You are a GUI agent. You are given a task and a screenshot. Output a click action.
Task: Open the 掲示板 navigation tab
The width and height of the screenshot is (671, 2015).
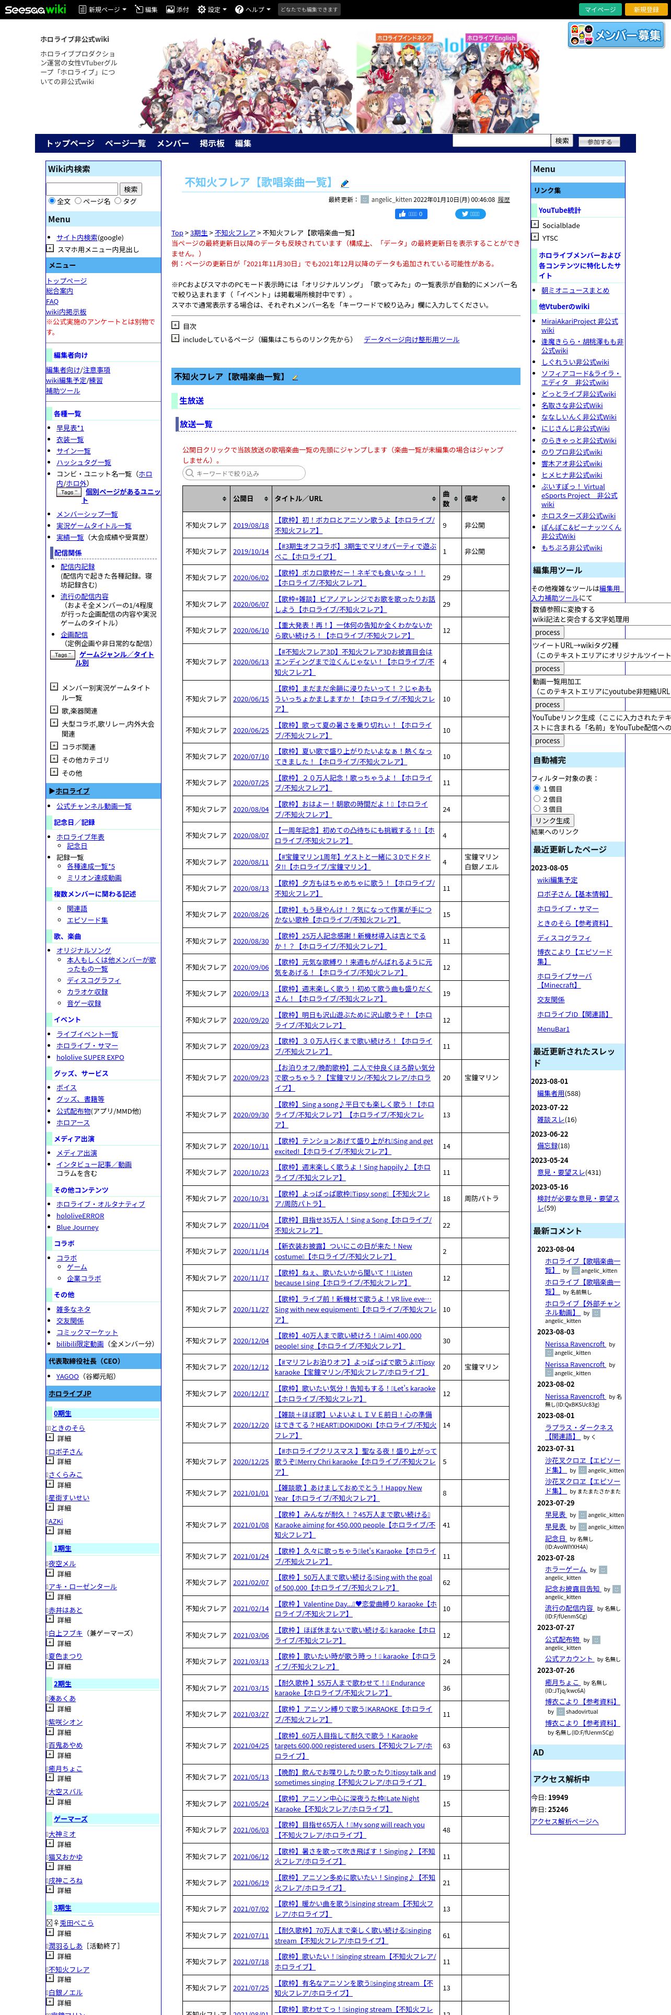(212, 143)
